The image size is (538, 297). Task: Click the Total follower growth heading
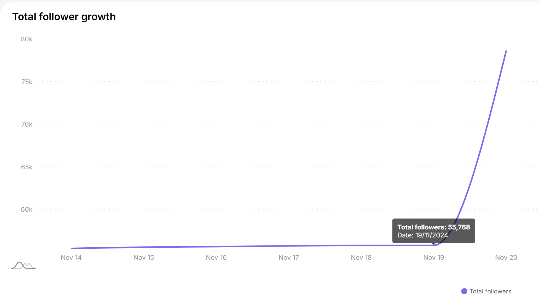tap(64, 17)
